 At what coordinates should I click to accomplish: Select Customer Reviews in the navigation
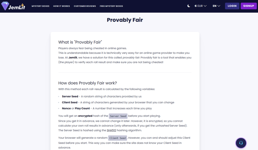[84, 6]
